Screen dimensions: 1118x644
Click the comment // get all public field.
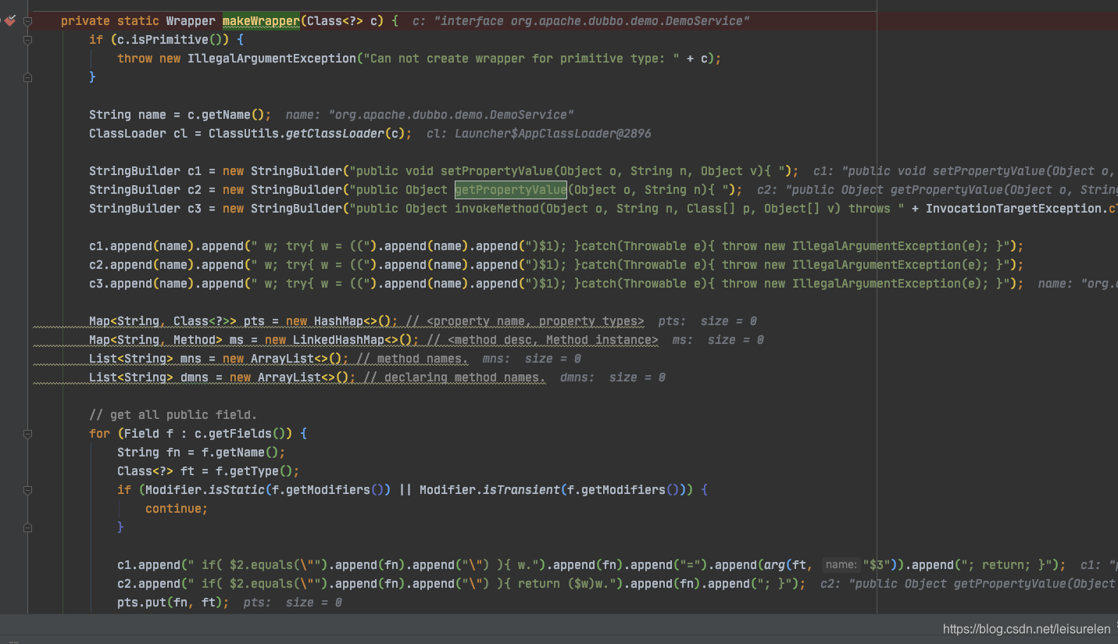point(173,415)
